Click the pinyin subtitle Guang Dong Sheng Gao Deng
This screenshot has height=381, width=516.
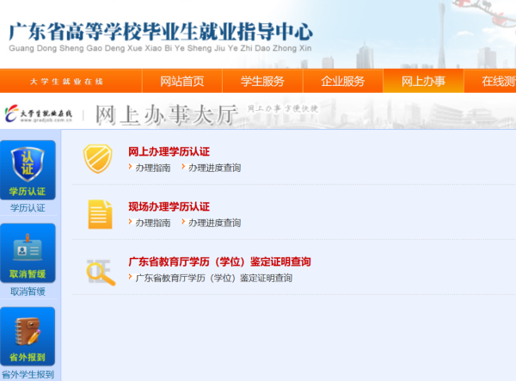coord(160,48)
